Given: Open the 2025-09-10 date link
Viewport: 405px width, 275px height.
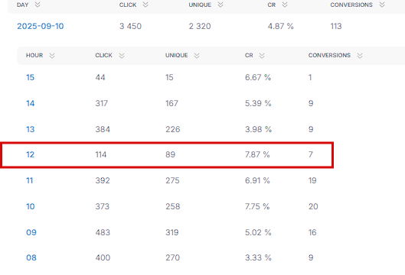Looking at the screenshot, I should pos(41,26).
